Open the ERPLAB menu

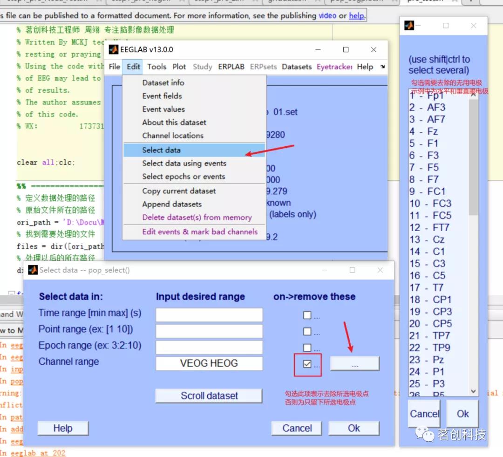[231, 67]
